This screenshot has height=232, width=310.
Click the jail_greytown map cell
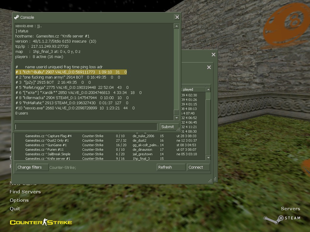[143, 154]
